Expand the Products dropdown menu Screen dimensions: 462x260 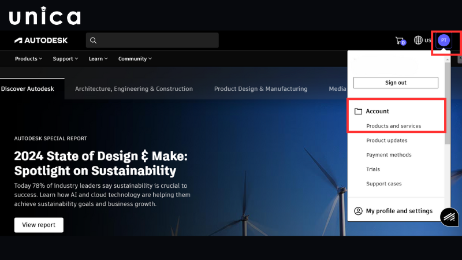(x=28, y=59)
